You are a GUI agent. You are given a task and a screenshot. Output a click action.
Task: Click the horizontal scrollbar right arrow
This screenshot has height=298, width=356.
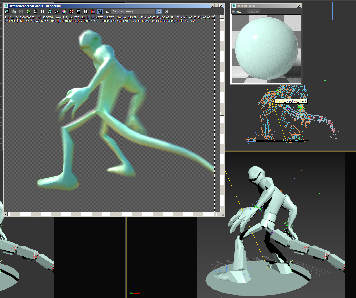point(218,214)
